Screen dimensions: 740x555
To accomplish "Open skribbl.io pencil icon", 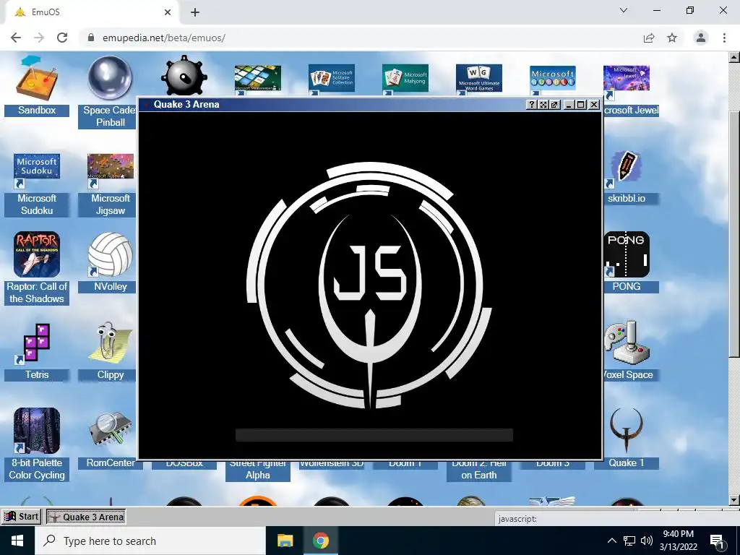I will 627,167.
